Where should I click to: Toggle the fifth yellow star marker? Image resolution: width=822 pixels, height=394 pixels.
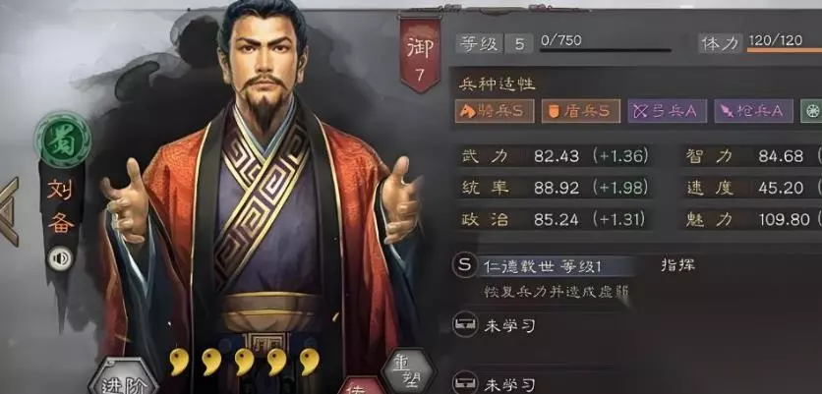click(310, 362)
